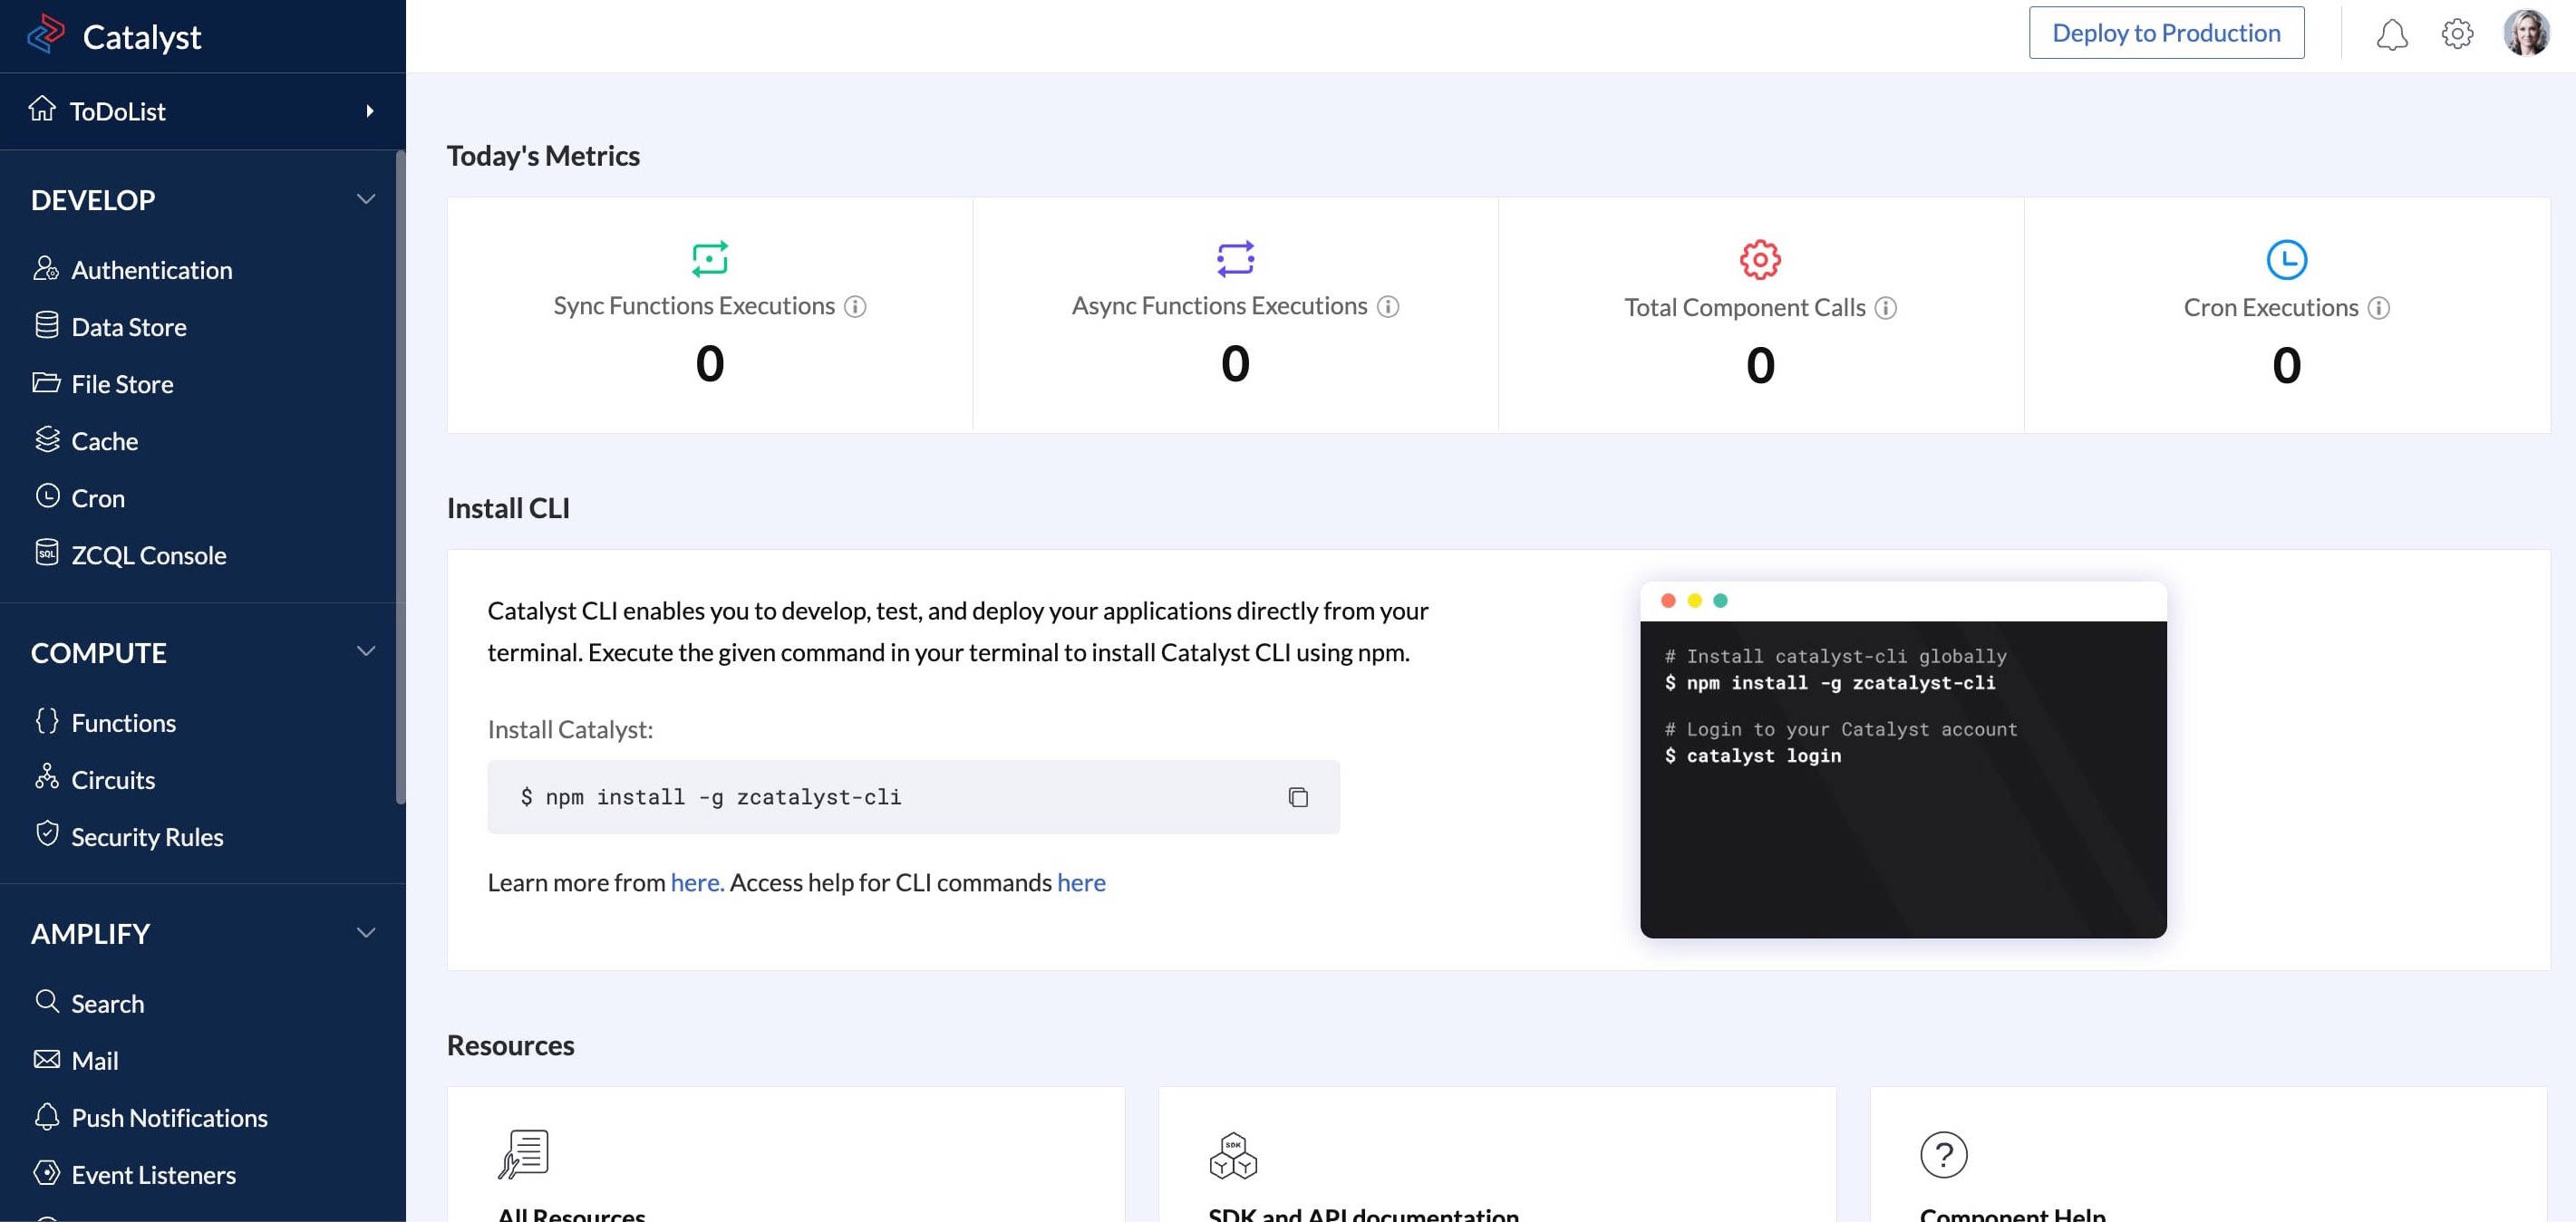Open the profile avatar
Image resolution: width=2576 pixels, height=1222 pixels.
tap(2528, 33)
